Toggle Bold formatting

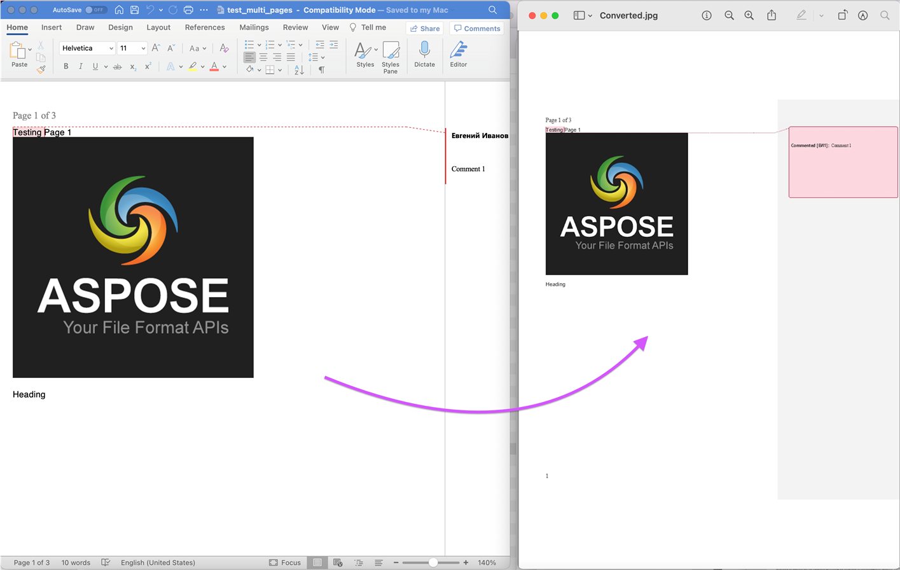pyautogui.click(x=66, y=66)
